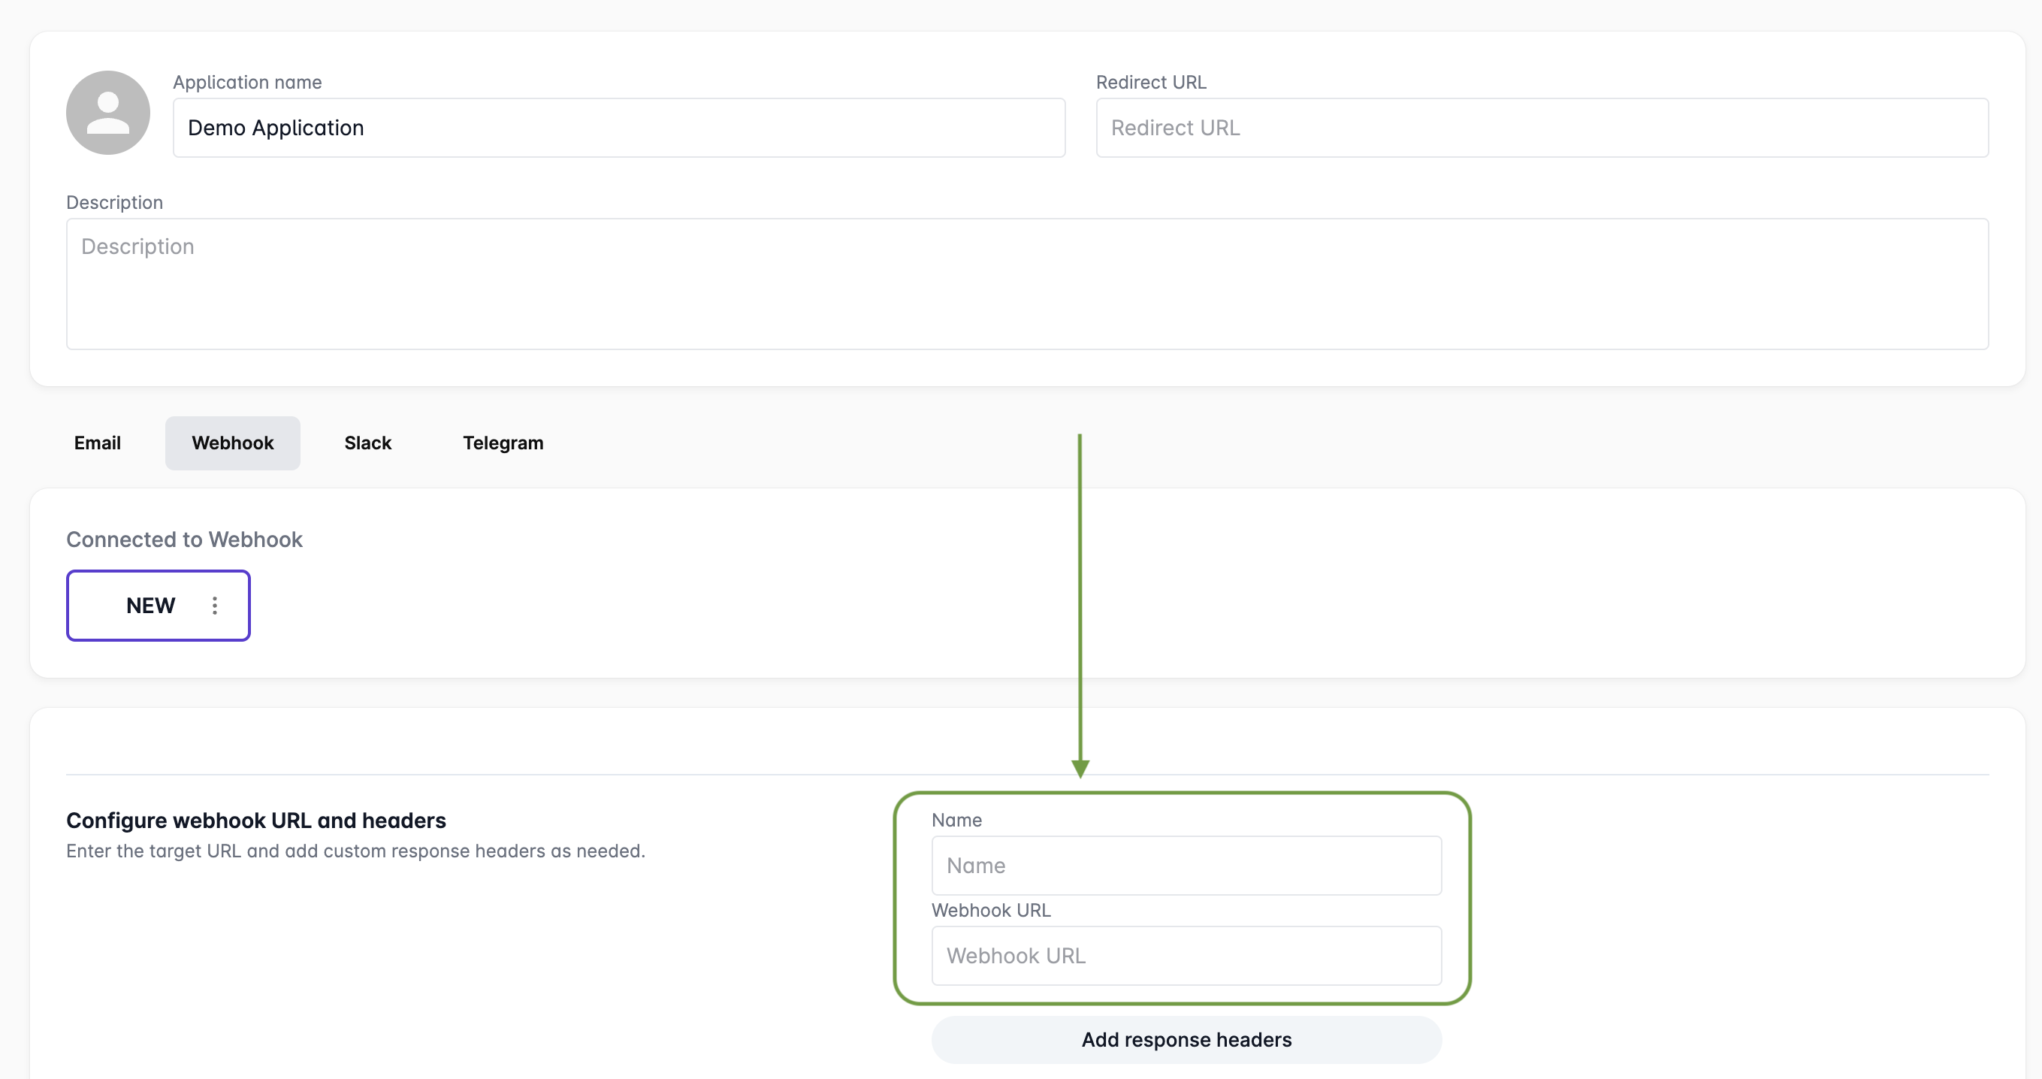Click the Webhook URL label text
Image resolution: width=2042 pixels, height=1079 pixels.
pos(990,910)
